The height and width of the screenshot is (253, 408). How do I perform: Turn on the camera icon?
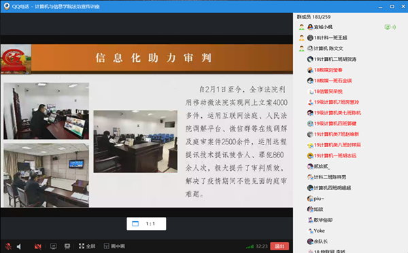pos(37,246)
